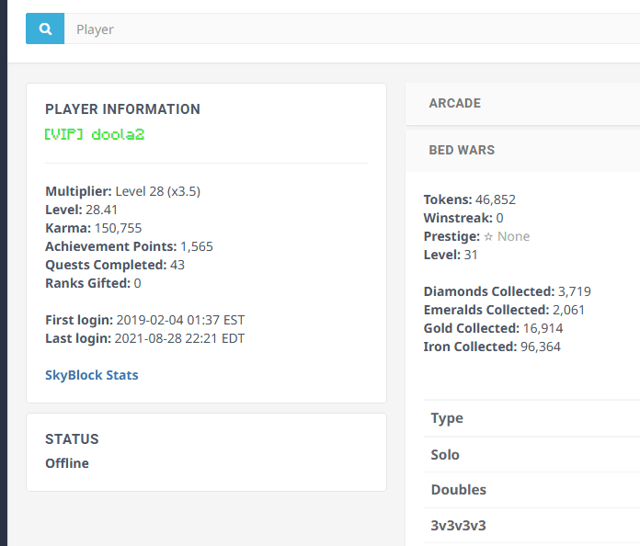Image resolution: width=640 pixels, height=546 pixels.
Task: Focus the Player search input field
Action: point(352,28)
